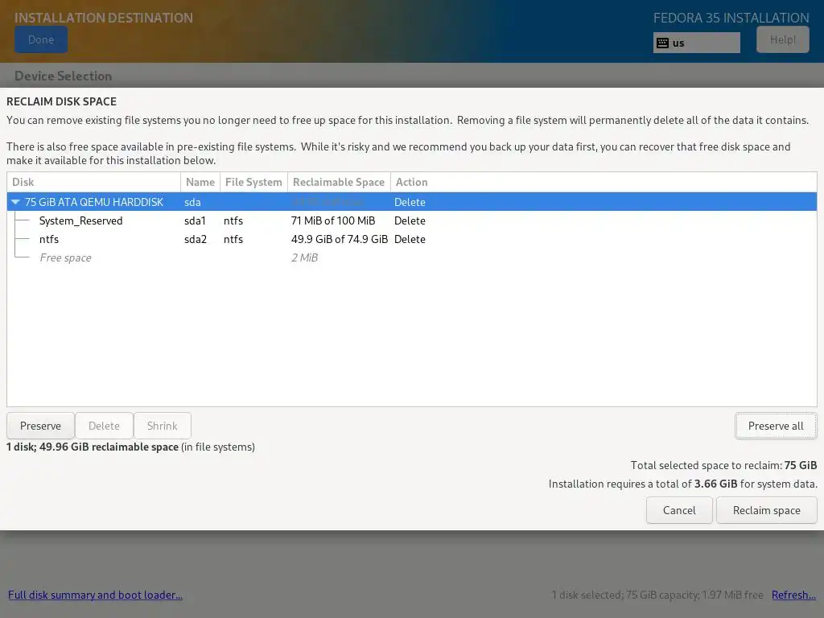Click the Delete button below the table

click(104, 426)
